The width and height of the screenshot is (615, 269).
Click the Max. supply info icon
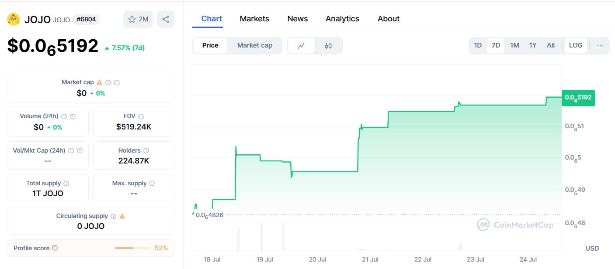(x=152, y=184)
